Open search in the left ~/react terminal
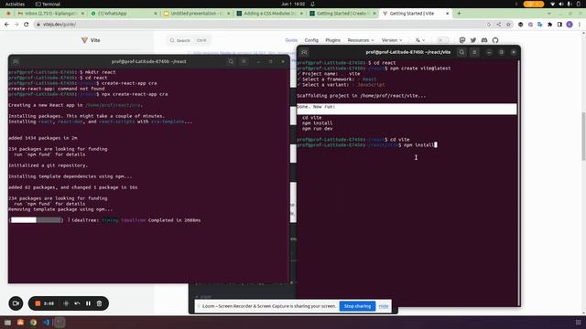Viewport: 586px width, 329px height. [231, 61]
